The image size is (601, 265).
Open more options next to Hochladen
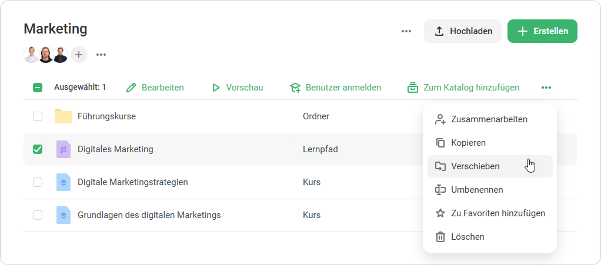406,31
